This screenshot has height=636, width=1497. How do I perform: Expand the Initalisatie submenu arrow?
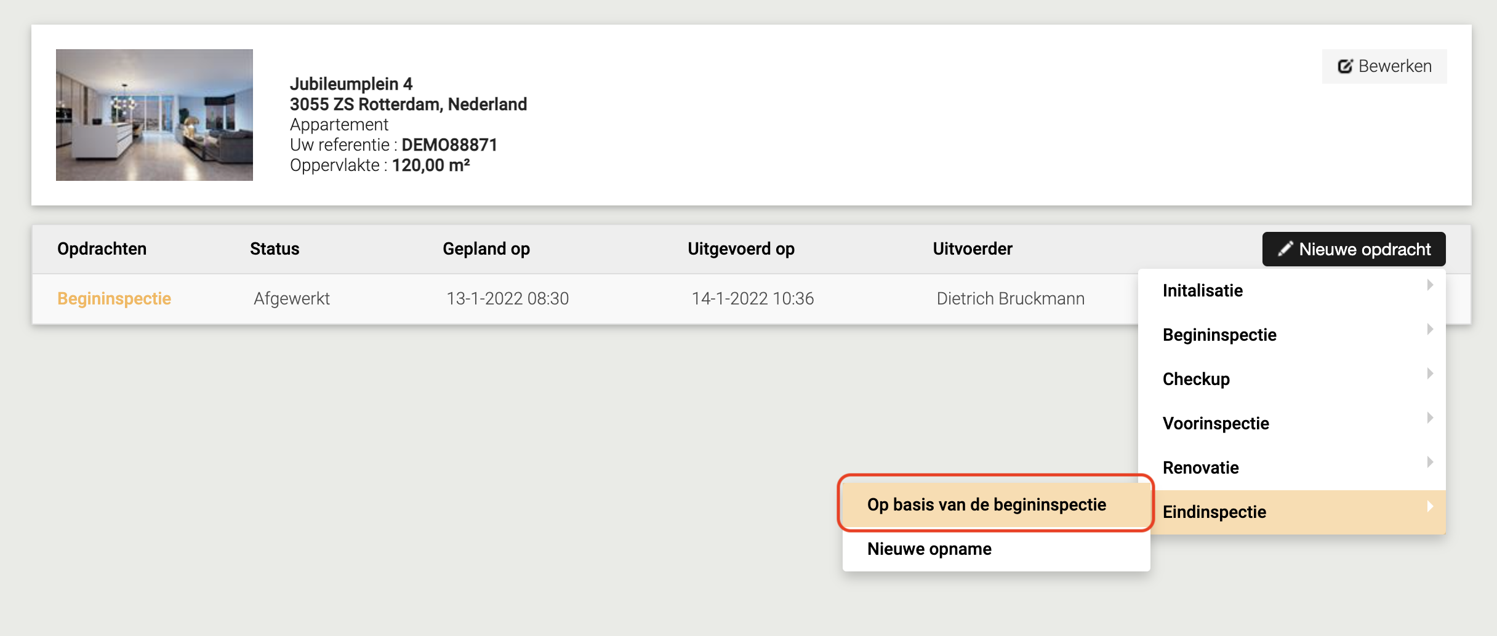1430,285
